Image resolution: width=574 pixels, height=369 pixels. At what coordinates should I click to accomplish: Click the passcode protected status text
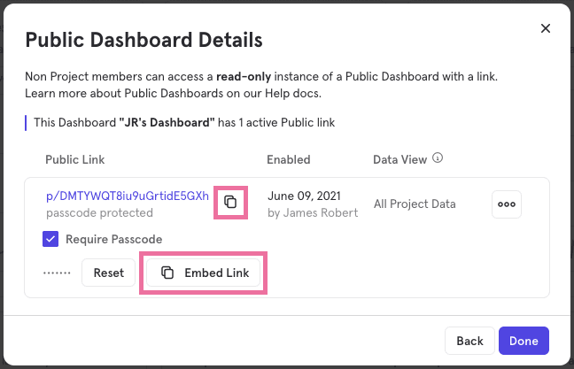point(99,212)
